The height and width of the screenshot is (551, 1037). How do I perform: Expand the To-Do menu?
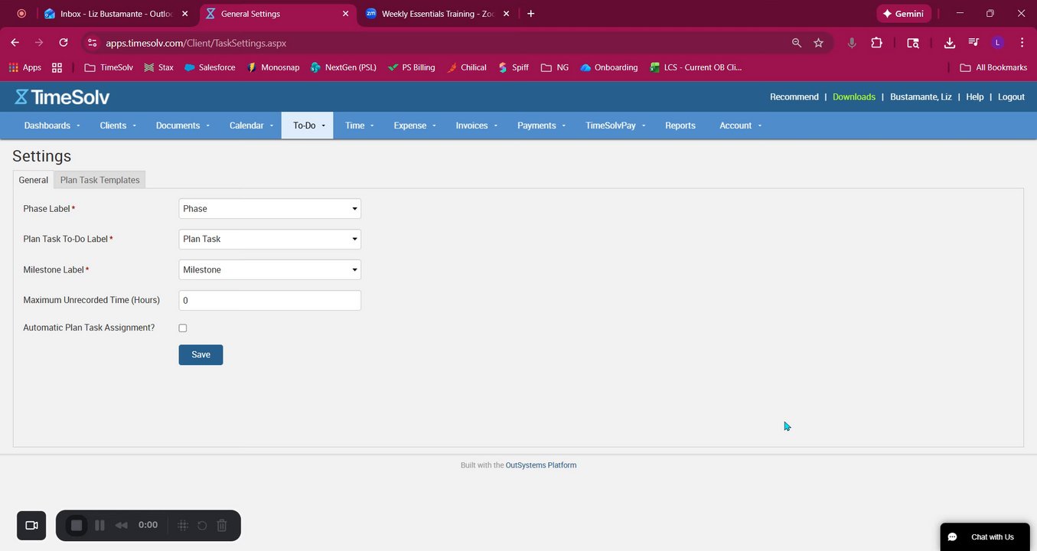(x=308, y=126)
